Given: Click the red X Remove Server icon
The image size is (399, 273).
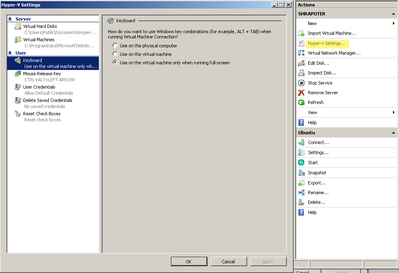Looking at the screenshot, I should click(x=301, y=93).
